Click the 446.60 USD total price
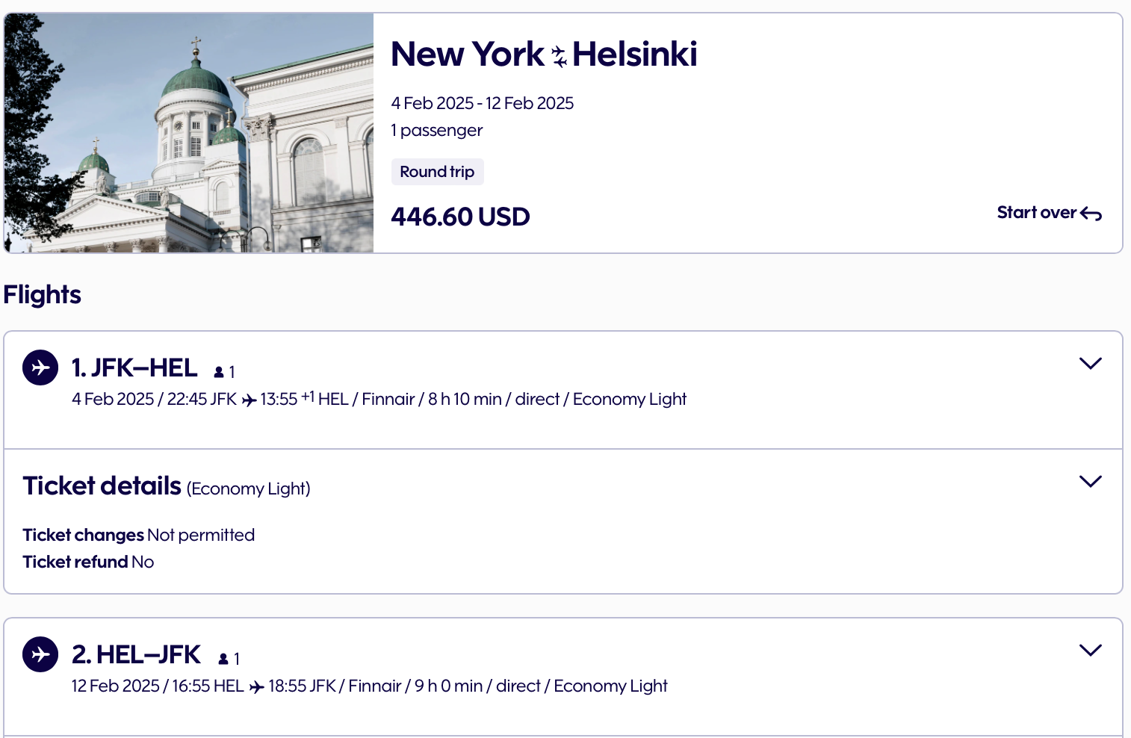The image size is (1131, 738). [460, 217]
